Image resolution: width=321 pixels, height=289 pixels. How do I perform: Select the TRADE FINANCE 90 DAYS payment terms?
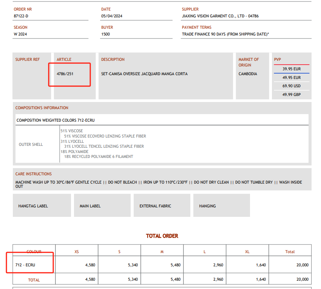tap(225, 34)
